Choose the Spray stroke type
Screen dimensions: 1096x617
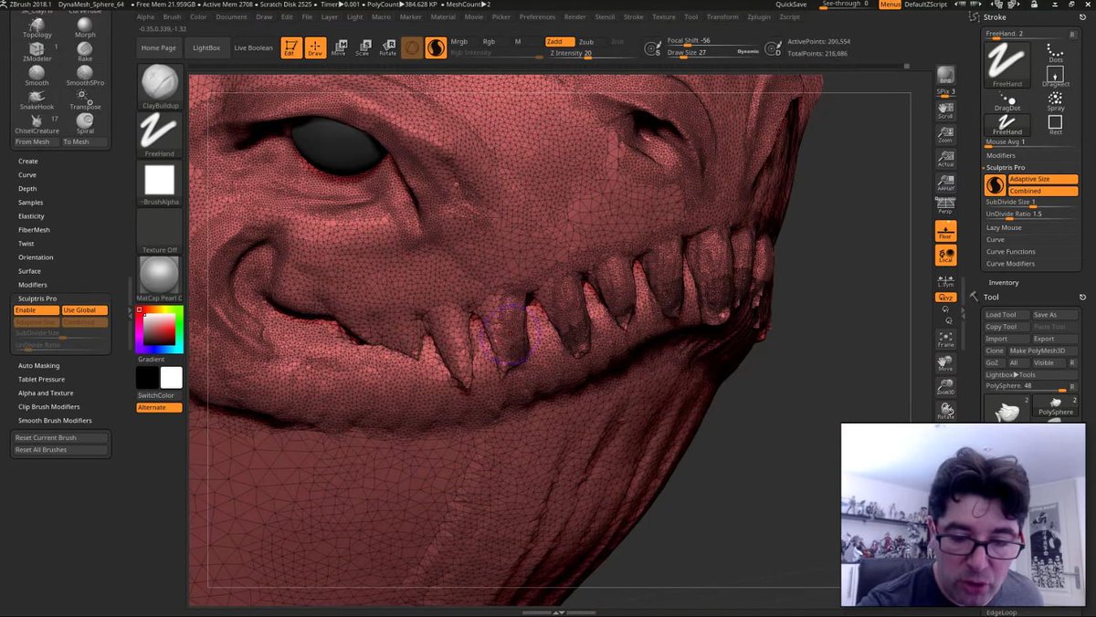click(x=1055, y=99)
